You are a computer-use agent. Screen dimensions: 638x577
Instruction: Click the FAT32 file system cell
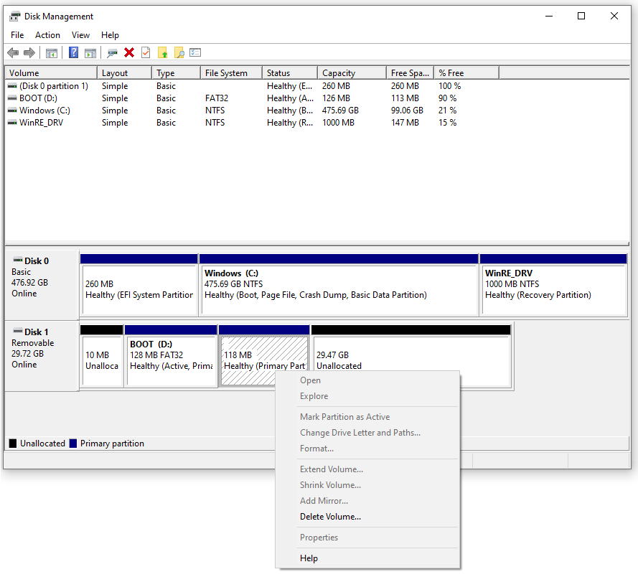point(217,98)
